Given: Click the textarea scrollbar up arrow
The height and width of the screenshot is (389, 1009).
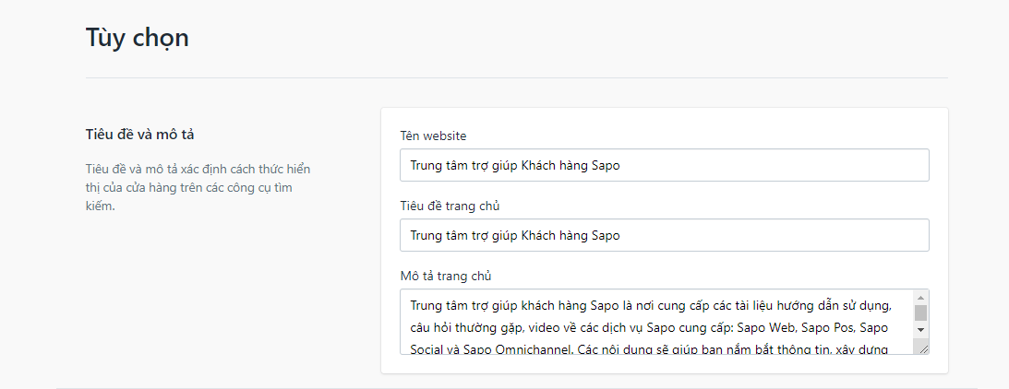Looking at the screenshot, I should (921, 298).
